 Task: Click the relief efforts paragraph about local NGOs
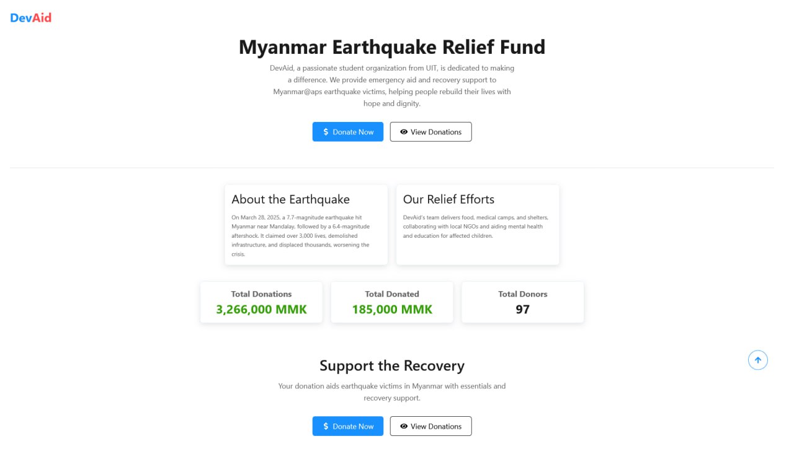[x=475, y=227]
